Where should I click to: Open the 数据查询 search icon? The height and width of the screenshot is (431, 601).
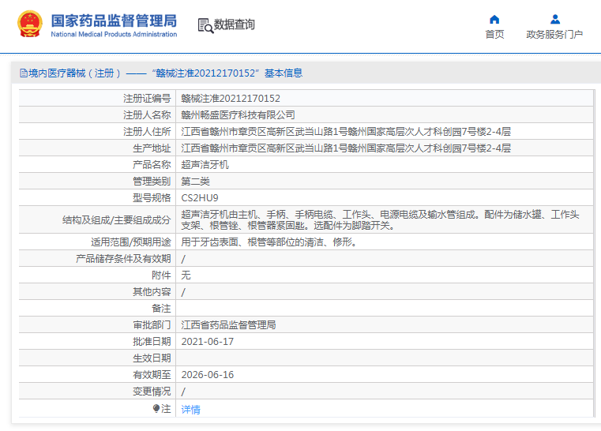tap(206, 26)
